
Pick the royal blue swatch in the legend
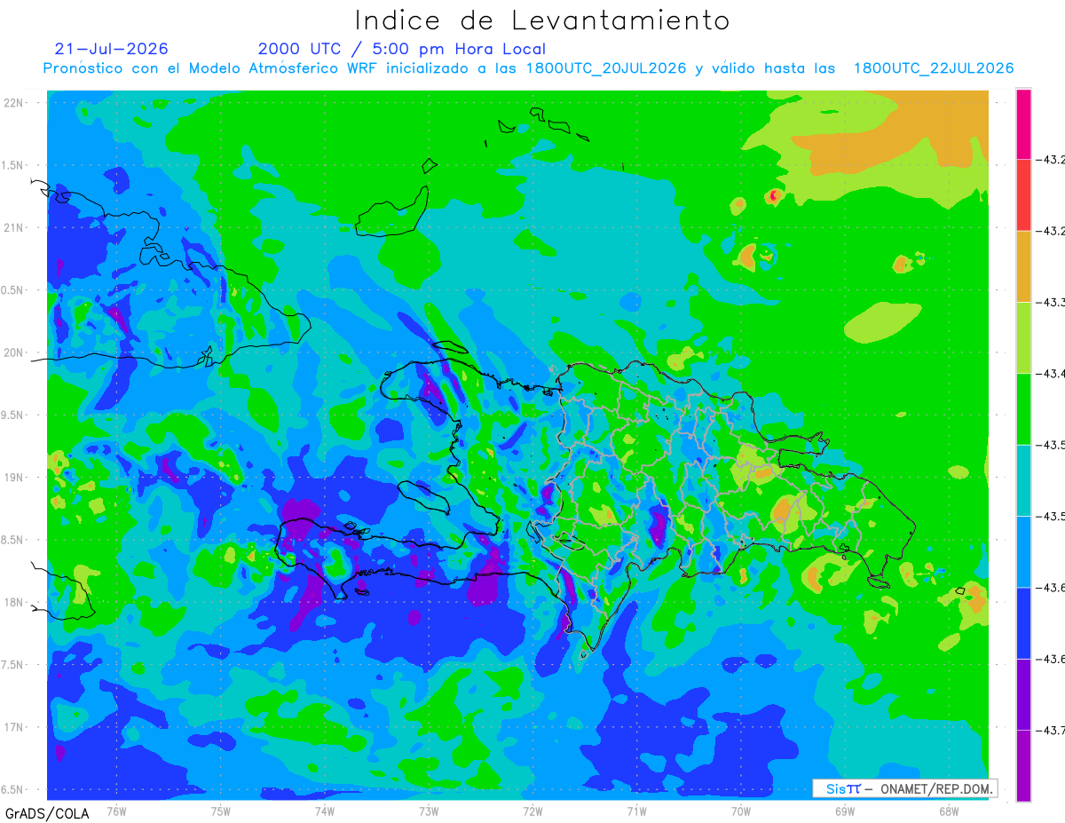coord(1023,622)
